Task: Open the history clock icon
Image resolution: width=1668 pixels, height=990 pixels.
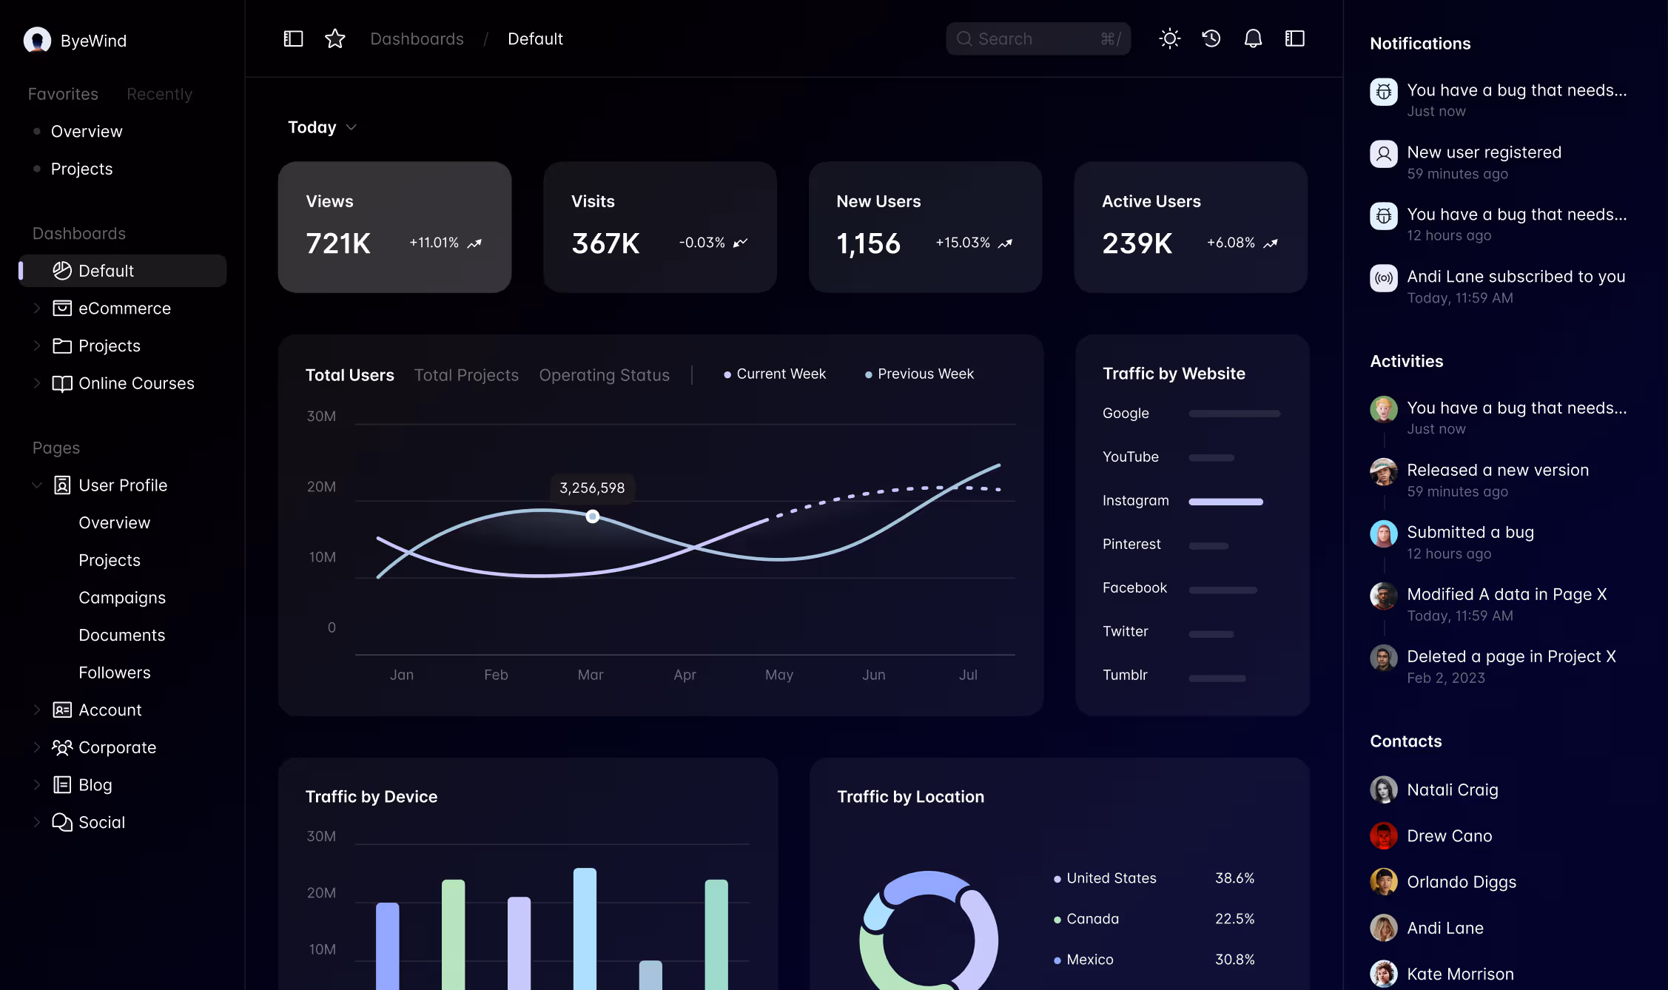Action: tap(1211, 38)
